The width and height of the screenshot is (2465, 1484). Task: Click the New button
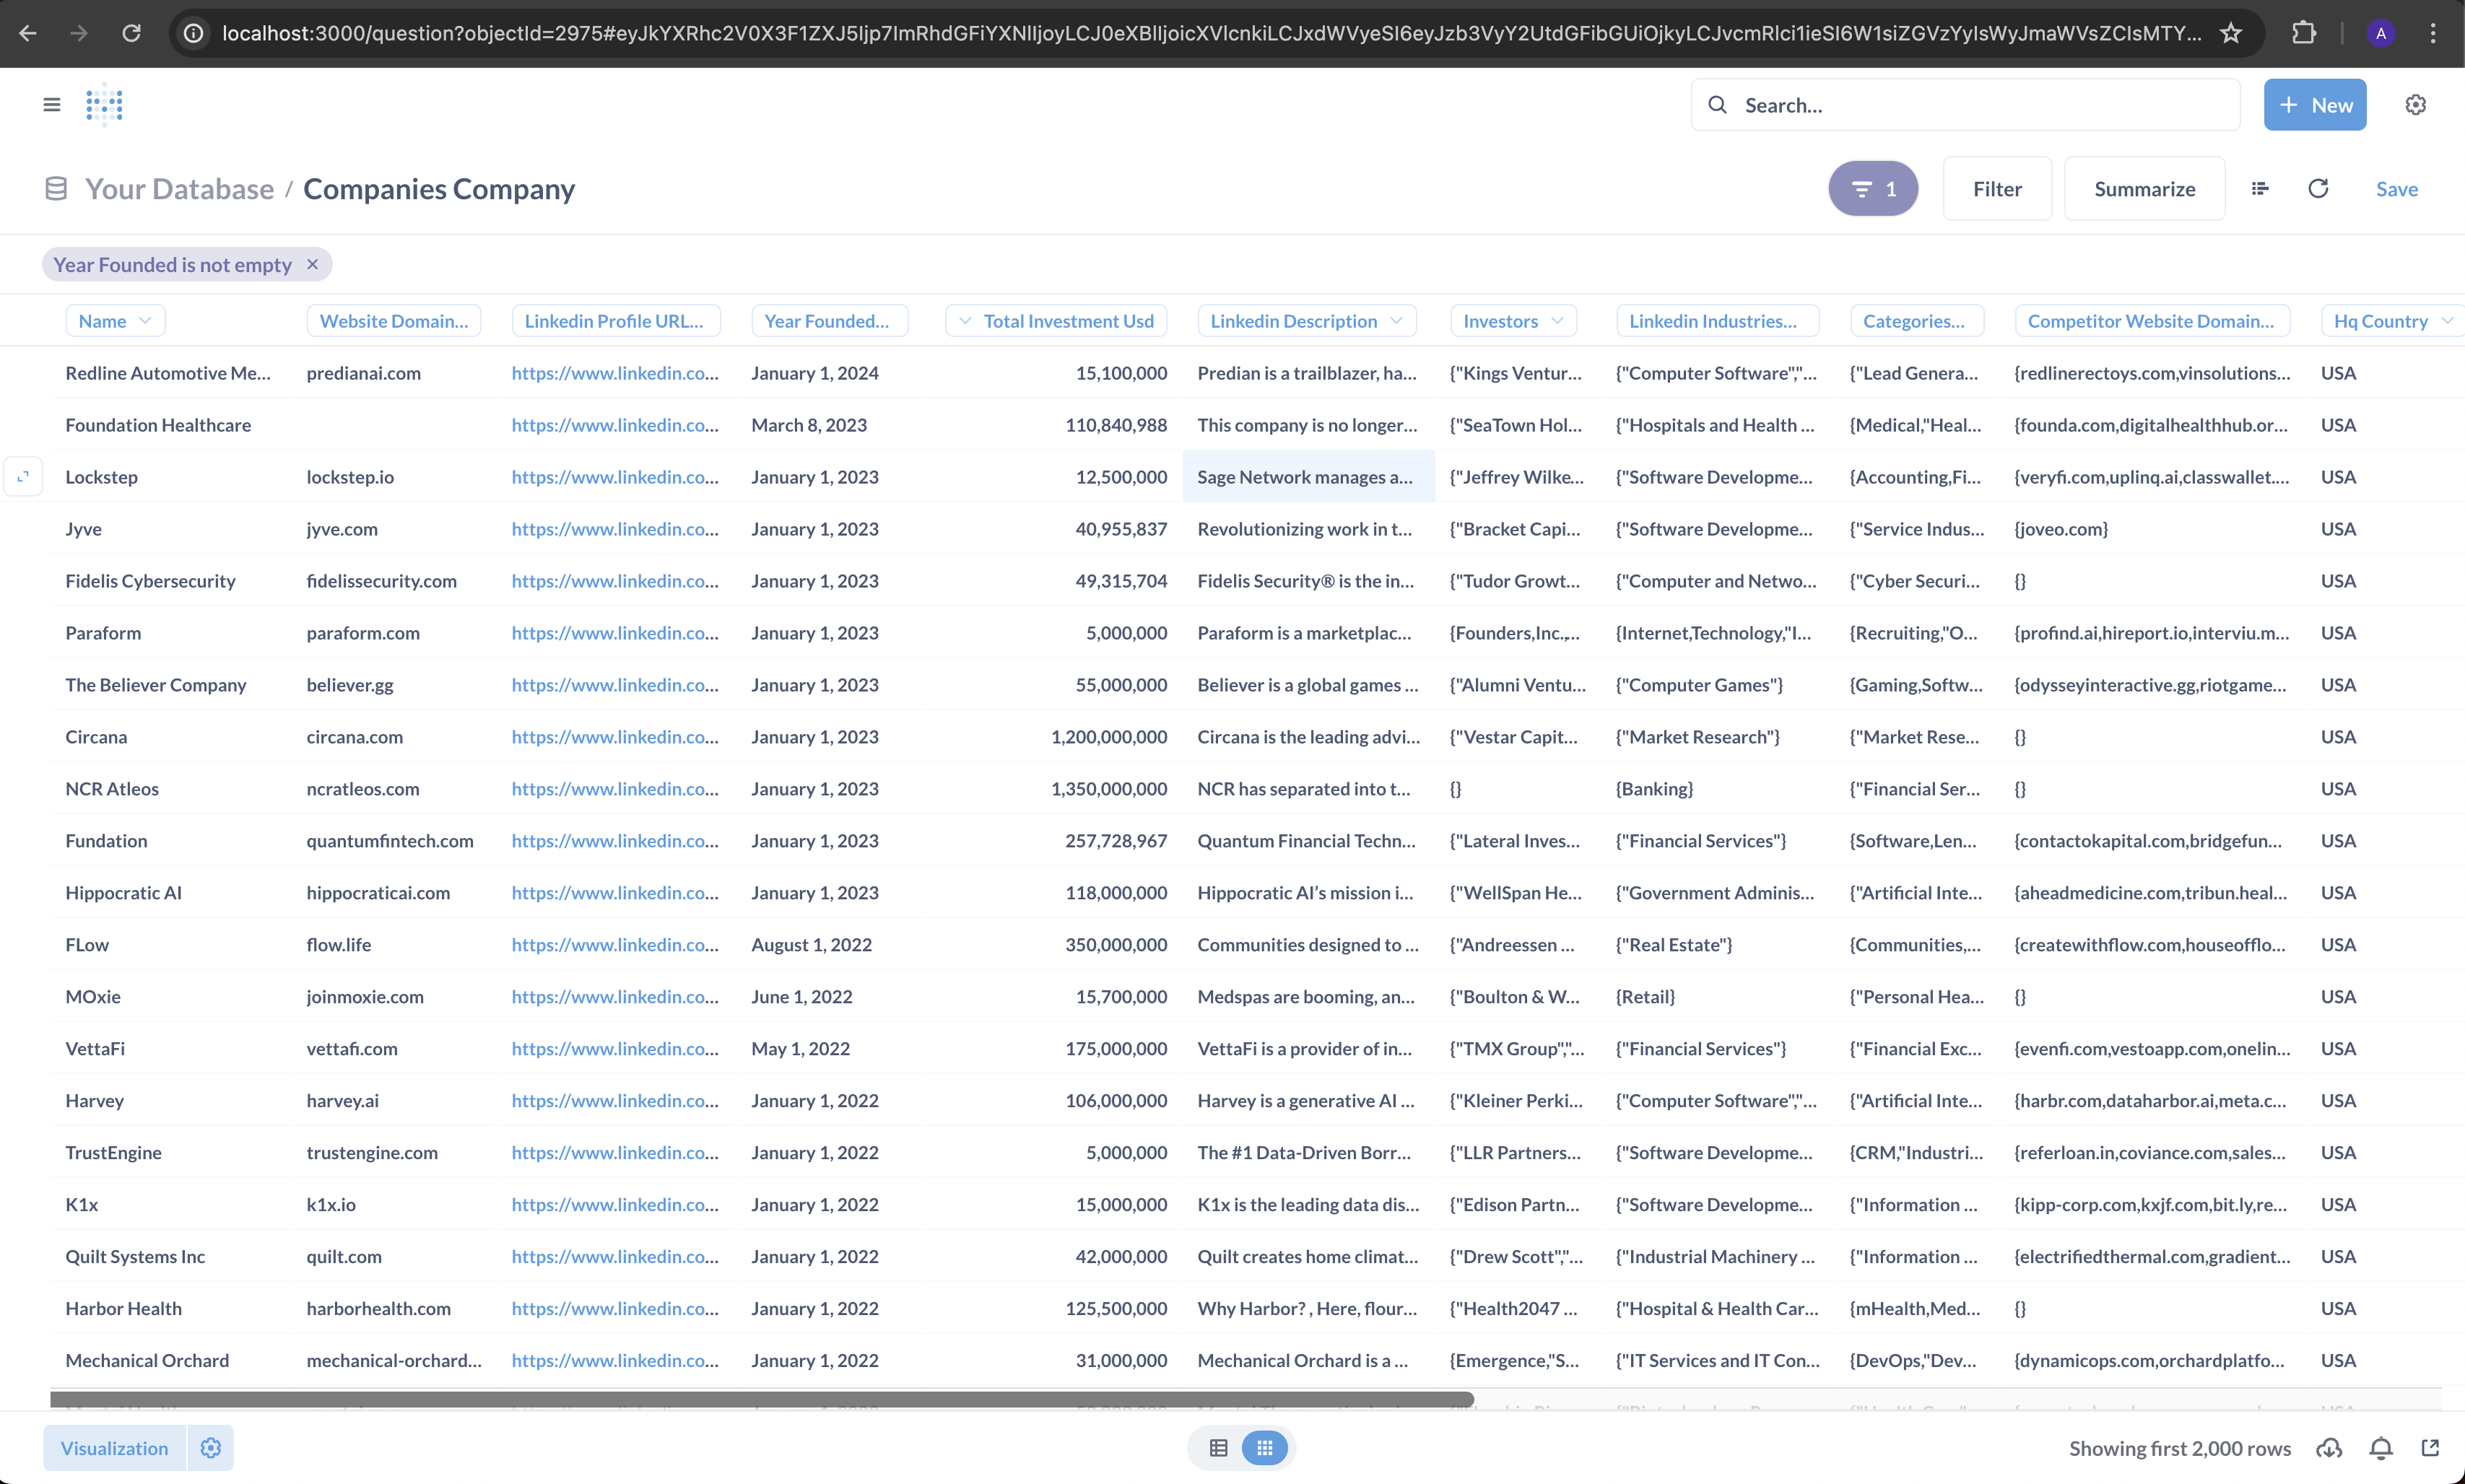(2315, 105)
